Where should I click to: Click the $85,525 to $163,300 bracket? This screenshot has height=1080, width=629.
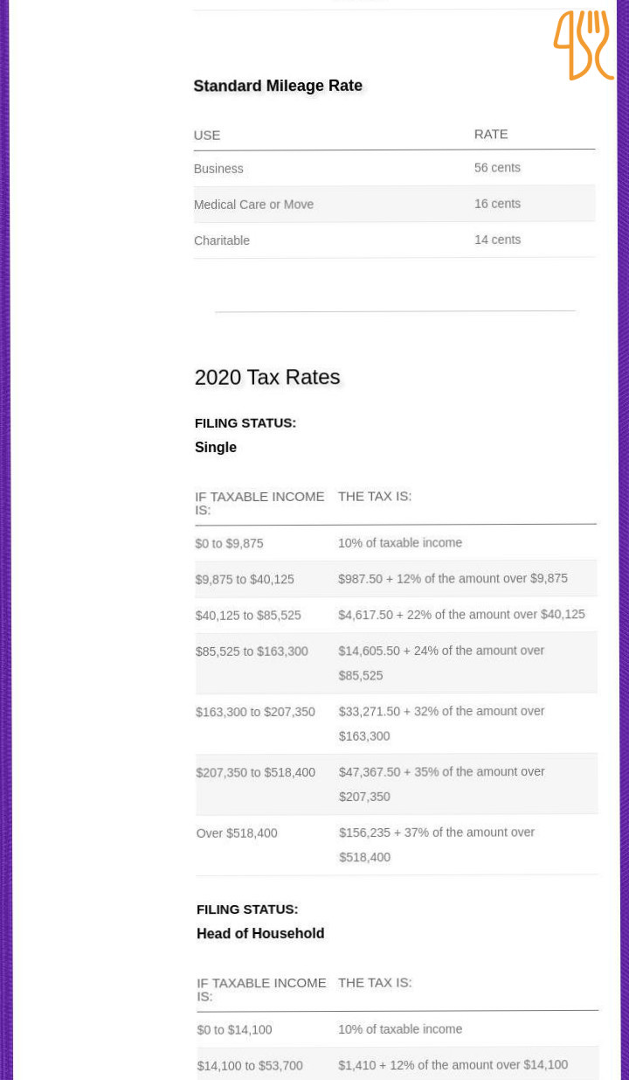pos(396,663)
